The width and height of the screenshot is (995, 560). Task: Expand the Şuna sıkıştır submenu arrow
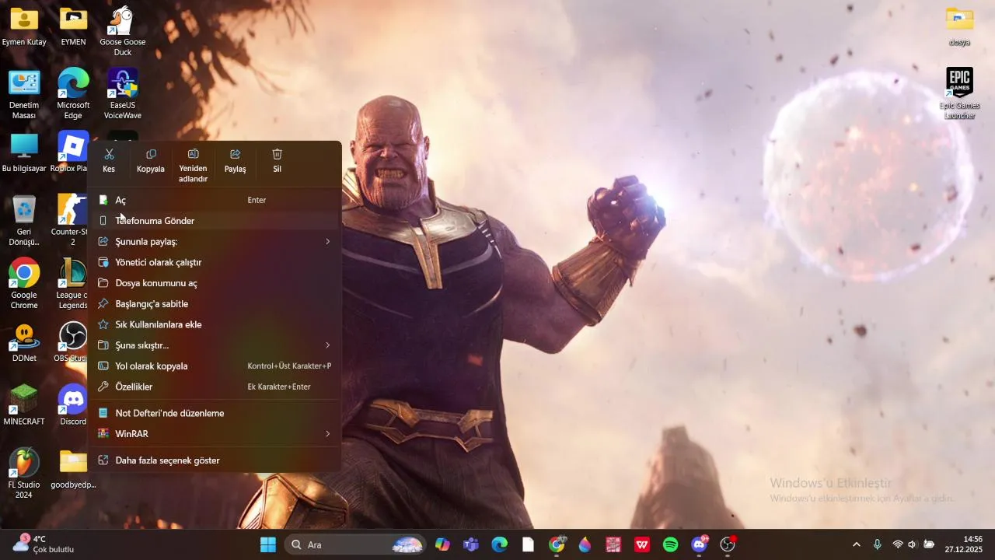327,345
